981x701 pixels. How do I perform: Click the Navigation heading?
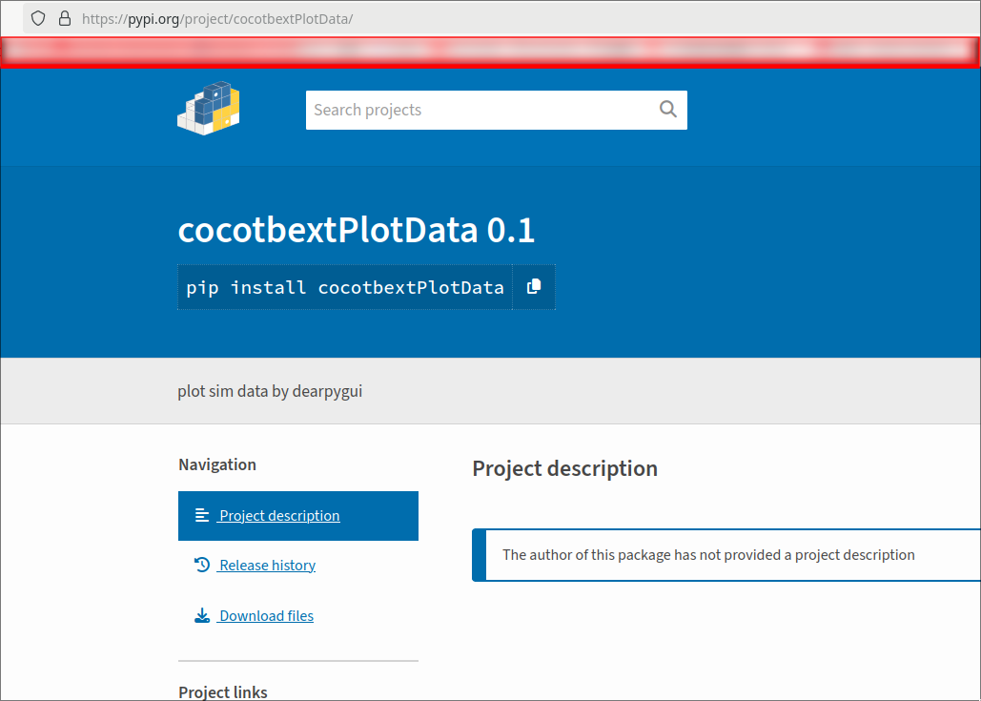tap(217, 464)
